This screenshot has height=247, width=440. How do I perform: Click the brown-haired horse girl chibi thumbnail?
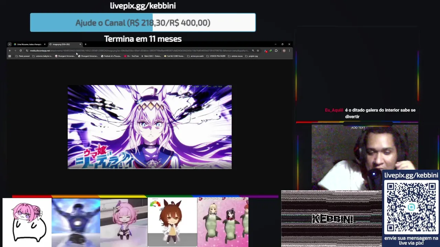point(172,222)
